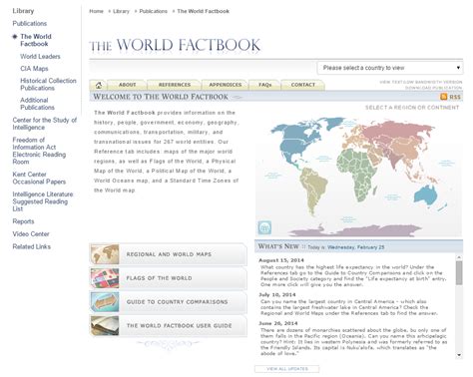
Task: Open Kent Center Occasional Papers link
Action: click(x=39, y=178)
